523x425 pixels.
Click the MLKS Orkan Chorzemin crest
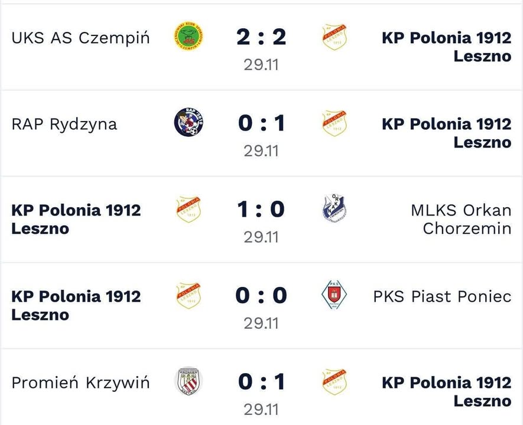coord(334,209)
